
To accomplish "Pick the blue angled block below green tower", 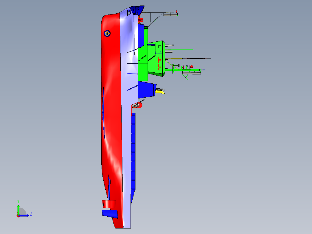I will 147,89.
